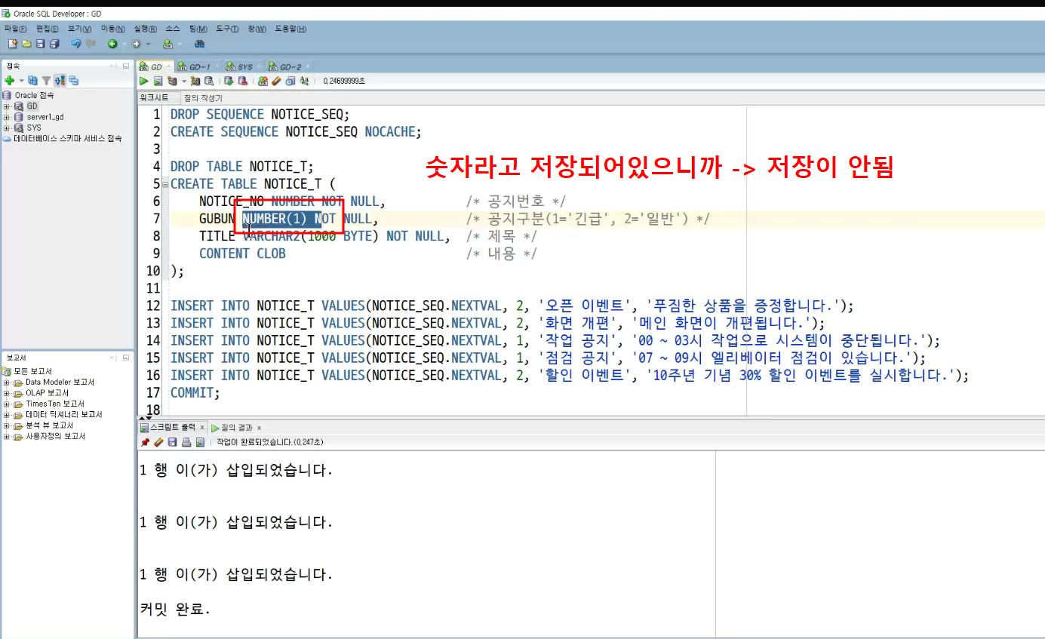Image resolution: width=1045 pixels, height=639 pixels.
Task: Click line 17 COMMIT statement in editor
Action: (x=195, y=392)
